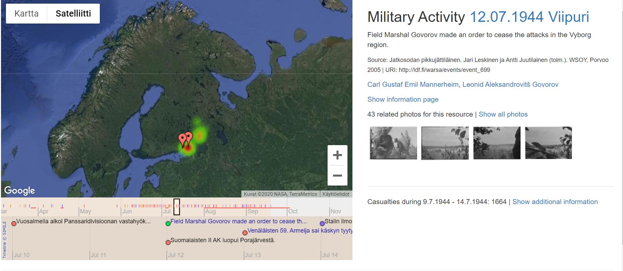Click the event URI text event_699
623x271 pixels.
click(444, 70)
